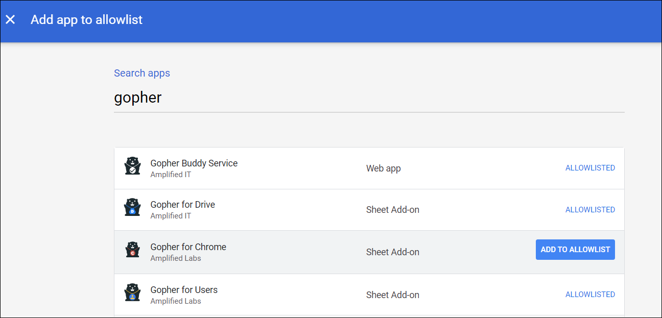Image resolution: width=662 pixels, height=318 pixels.
Task: Click the Web app type label
Action: pos(383,168)
